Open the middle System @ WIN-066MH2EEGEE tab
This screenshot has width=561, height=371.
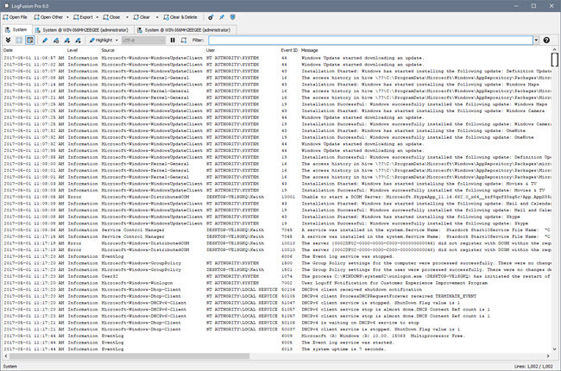[x=82, y=30]
